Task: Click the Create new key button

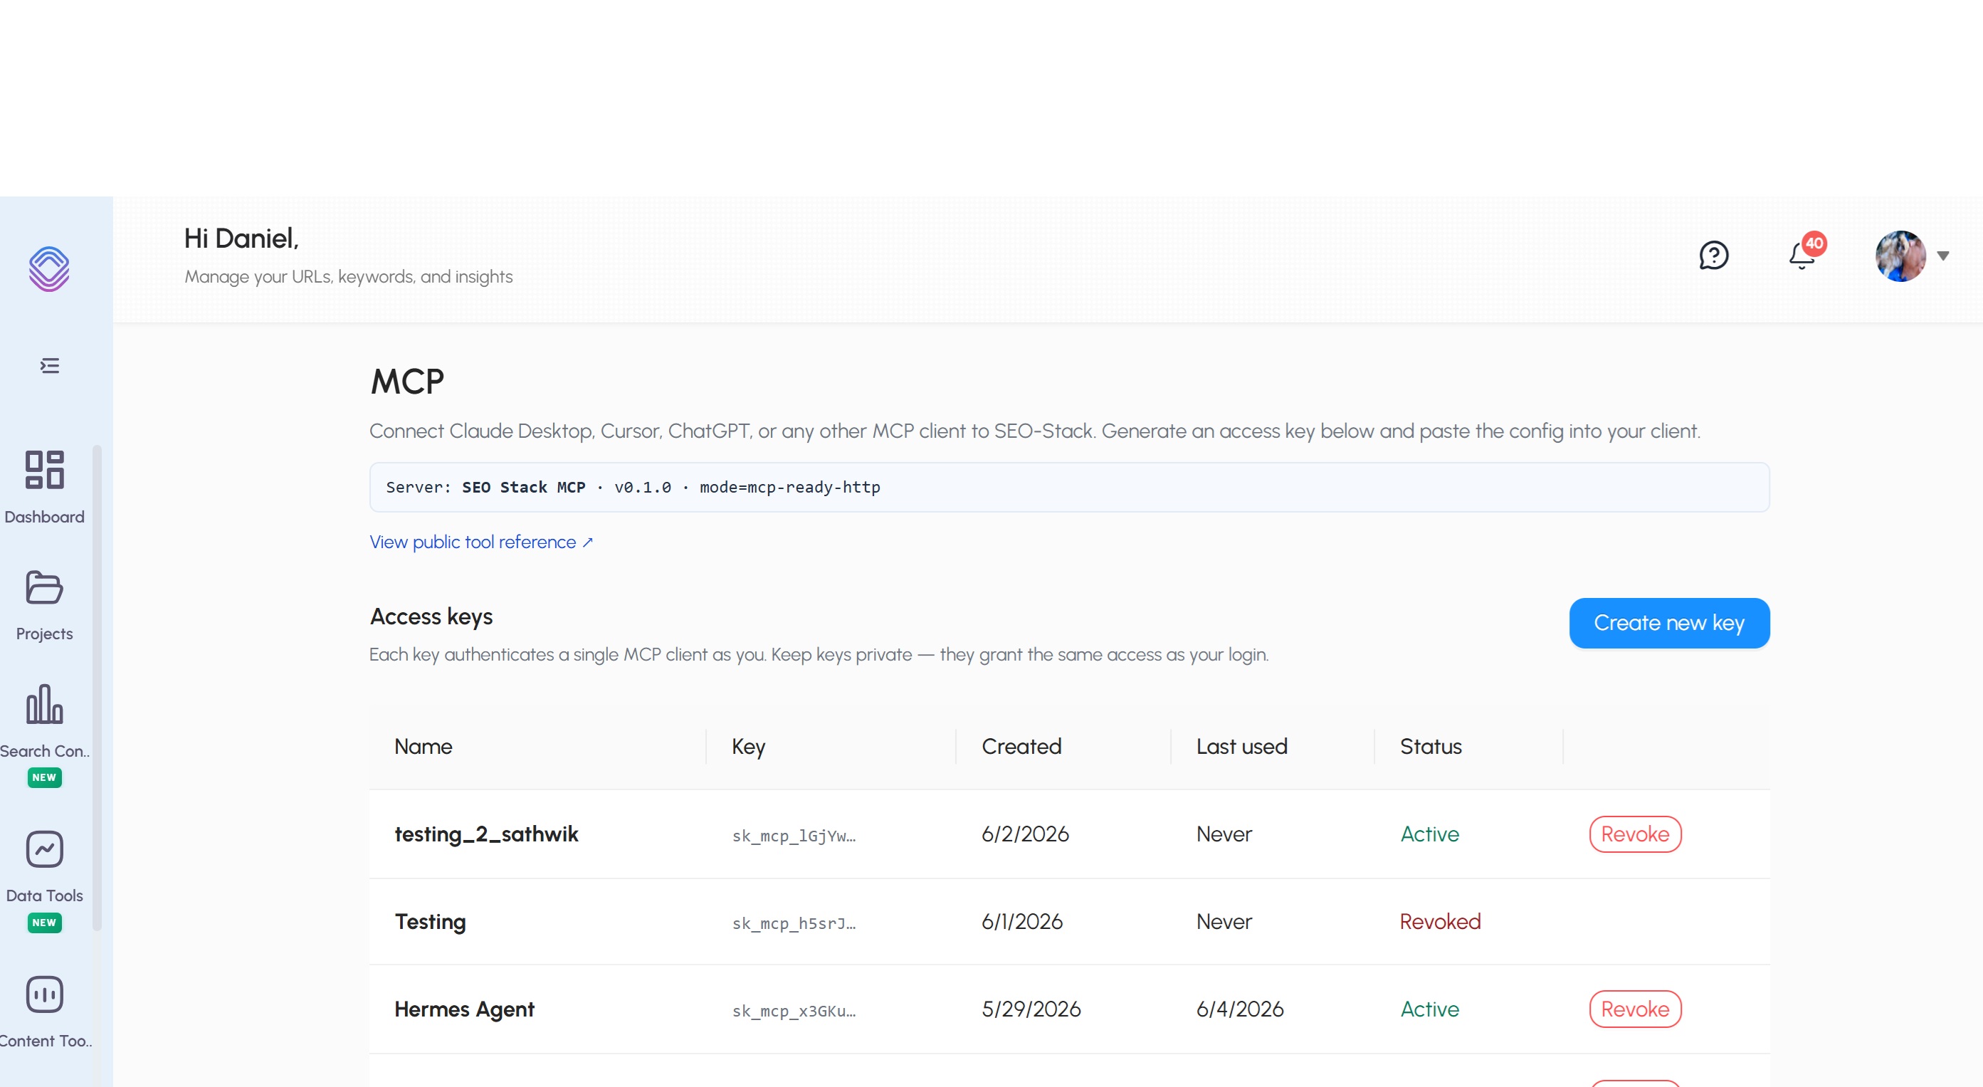Action: 1669,623
